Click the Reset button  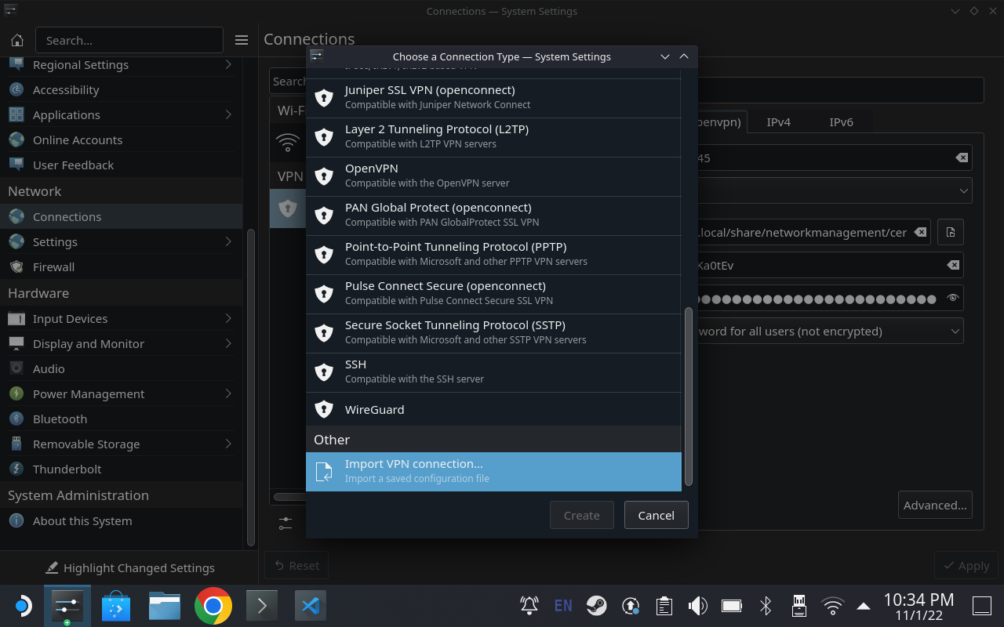tap(296, 565)
